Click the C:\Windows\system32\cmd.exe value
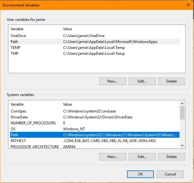Image resolution: width=194 pixels, height=183 pixels. click(90, 111)
